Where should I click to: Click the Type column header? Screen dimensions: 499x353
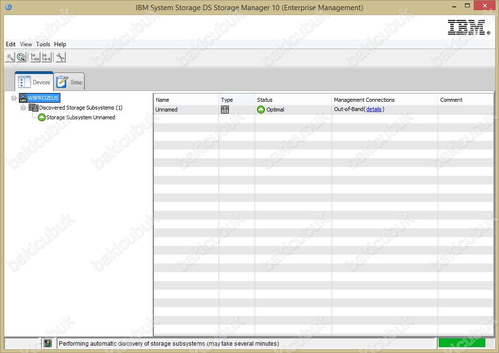pyautogui.click(x=237, y=100)
